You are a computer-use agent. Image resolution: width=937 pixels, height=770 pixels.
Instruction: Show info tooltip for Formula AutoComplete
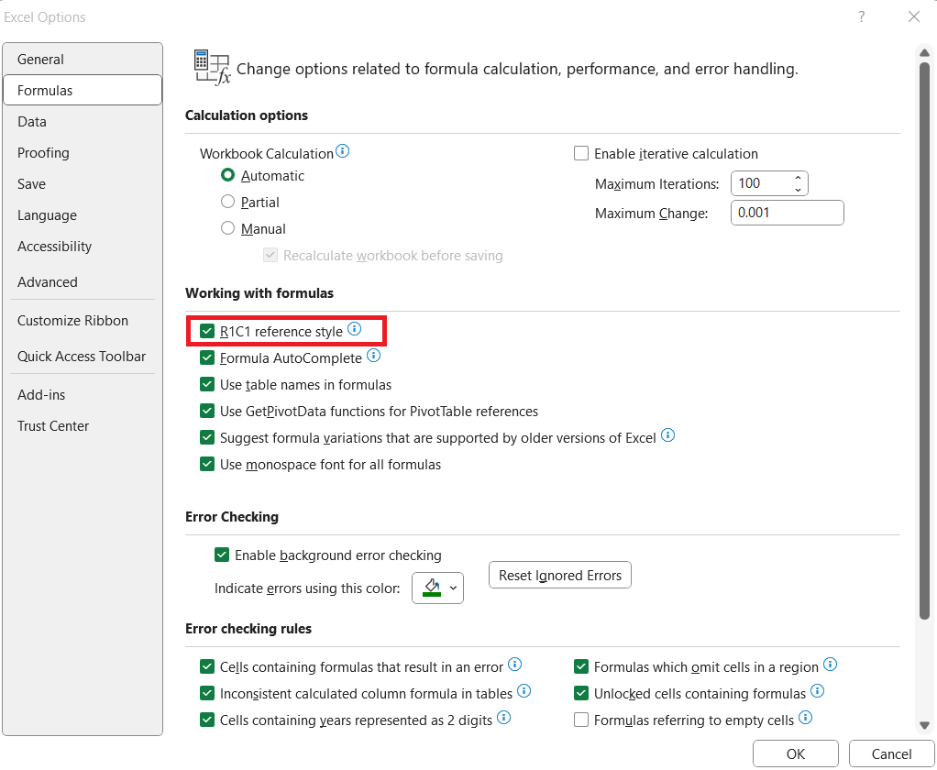tap(373, 356)
